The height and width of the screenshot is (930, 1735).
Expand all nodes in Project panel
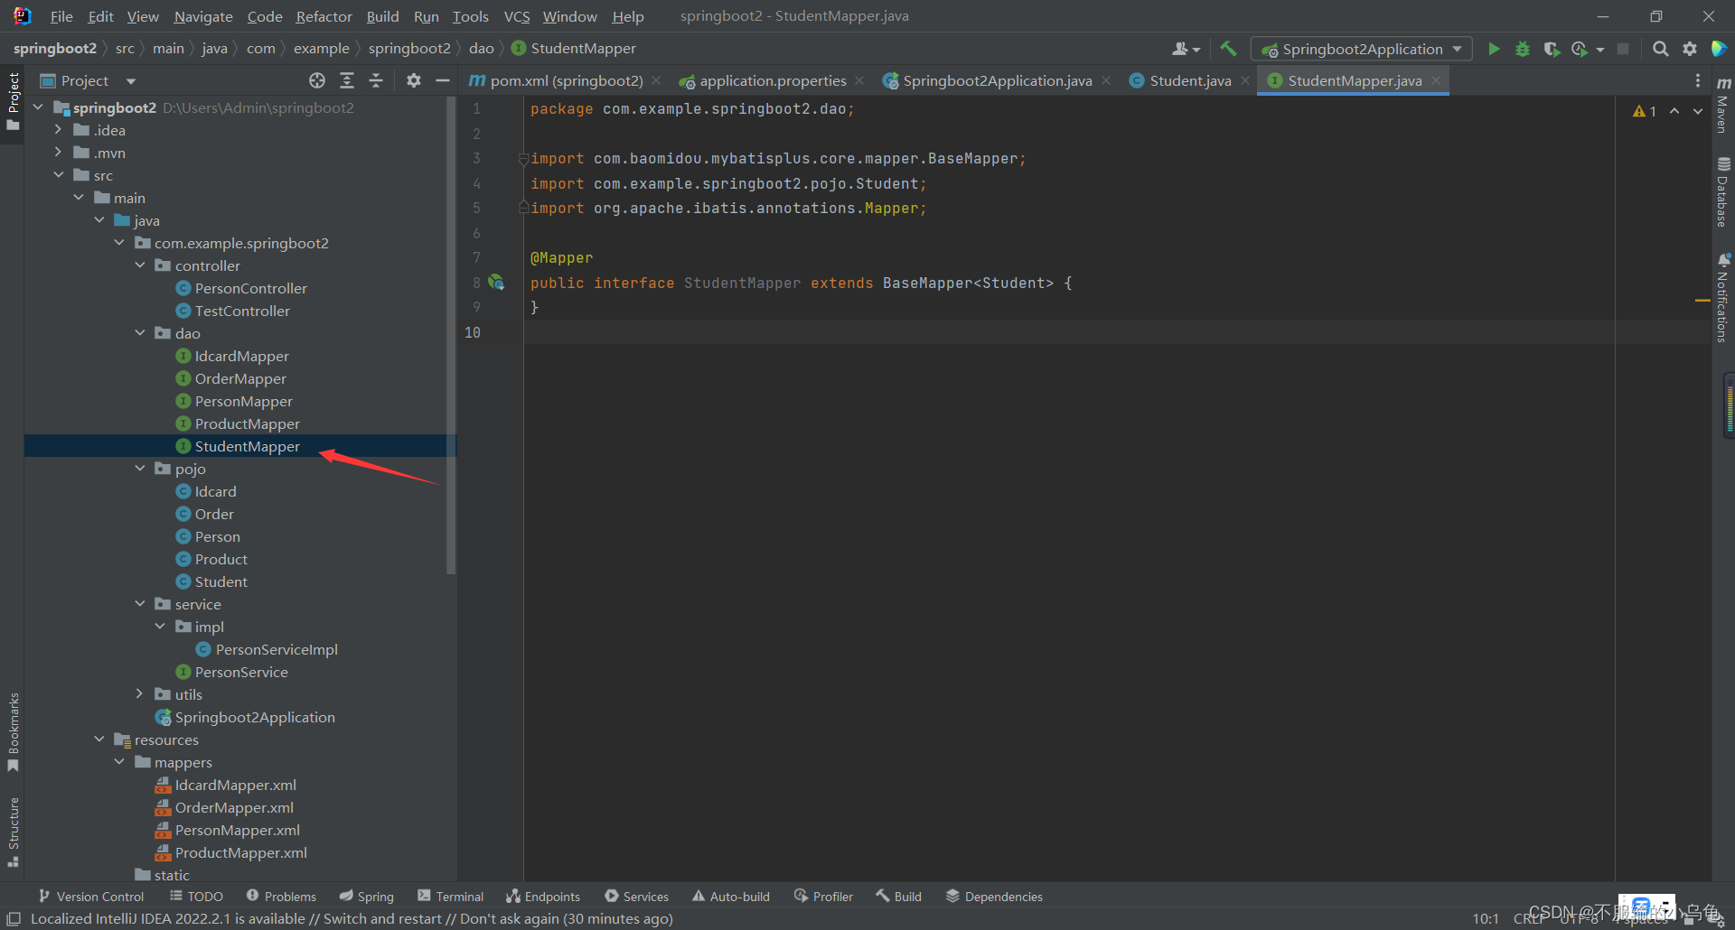click(346, 80)
